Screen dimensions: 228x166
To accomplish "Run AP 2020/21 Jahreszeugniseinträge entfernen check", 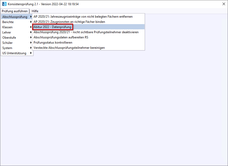I will click(x=88, y=17).
